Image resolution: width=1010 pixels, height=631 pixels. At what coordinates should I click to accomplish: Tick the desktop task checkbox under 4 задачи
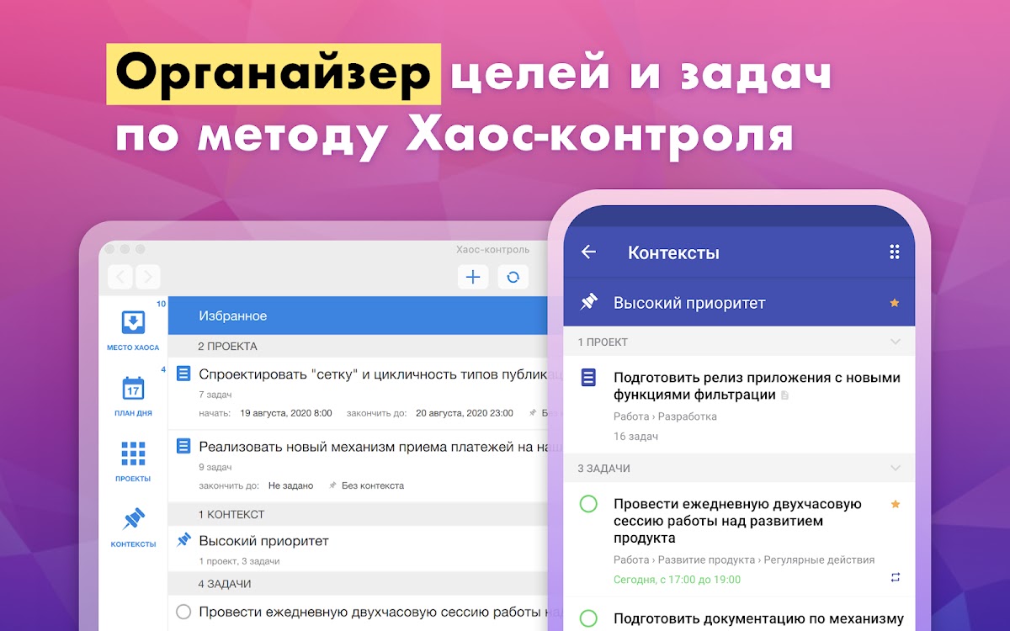click(183, 612)
